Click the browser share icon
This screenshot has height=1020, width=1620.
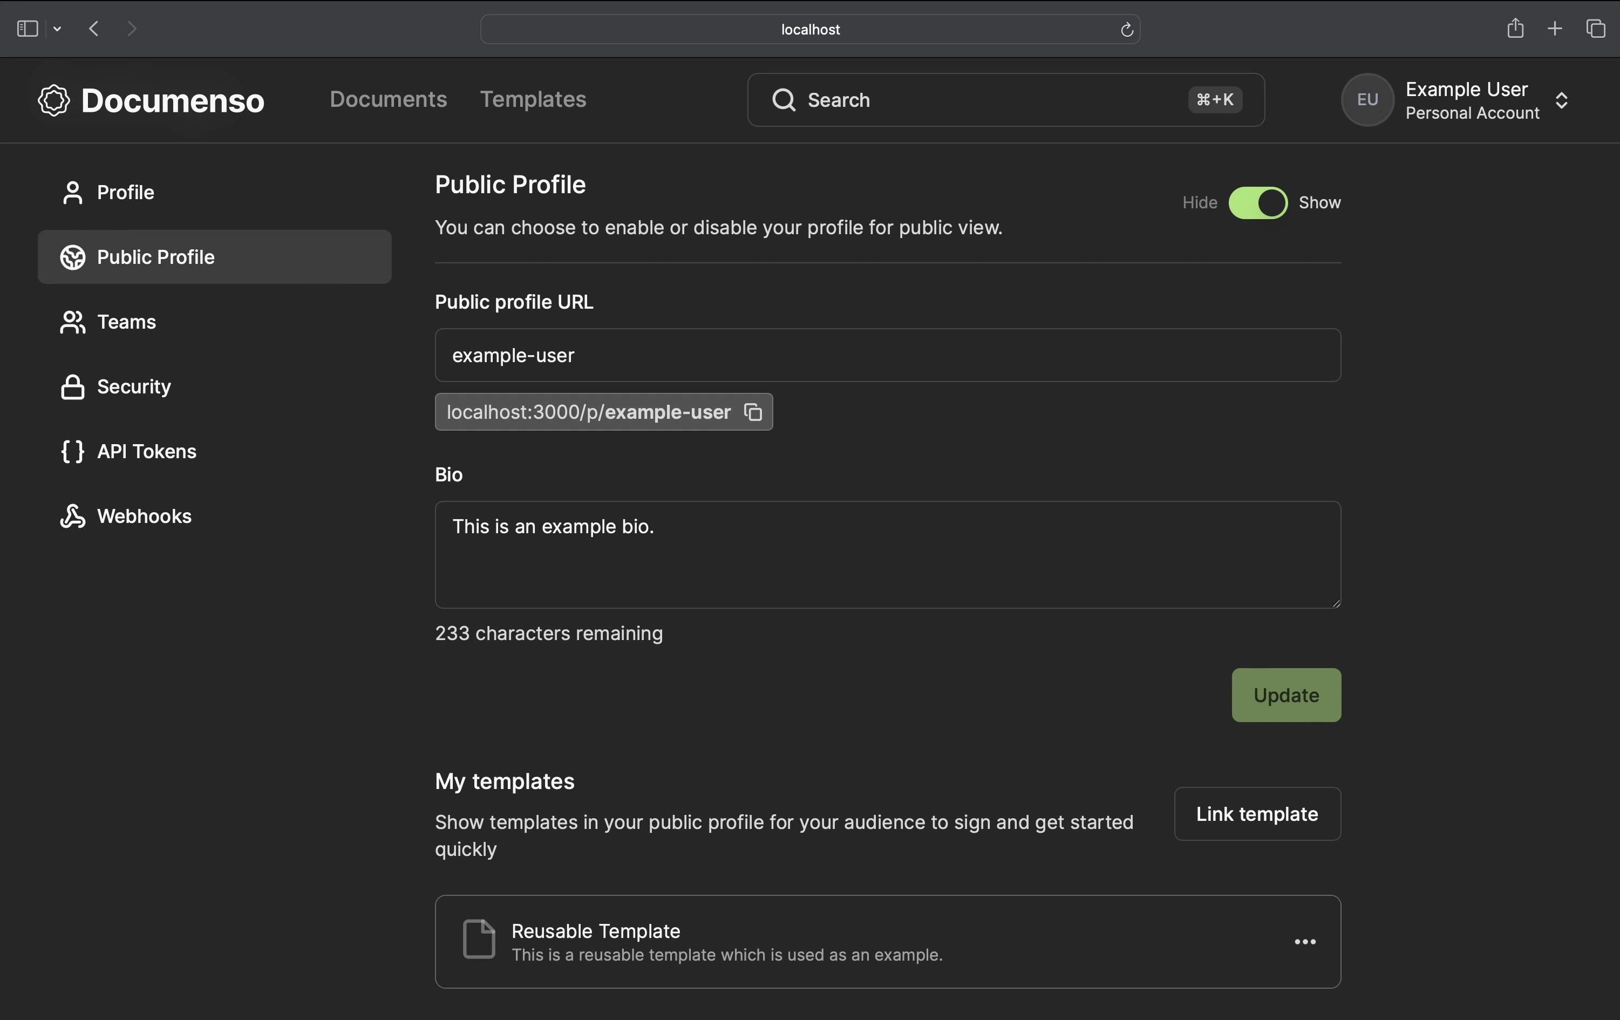point(1515,28)
